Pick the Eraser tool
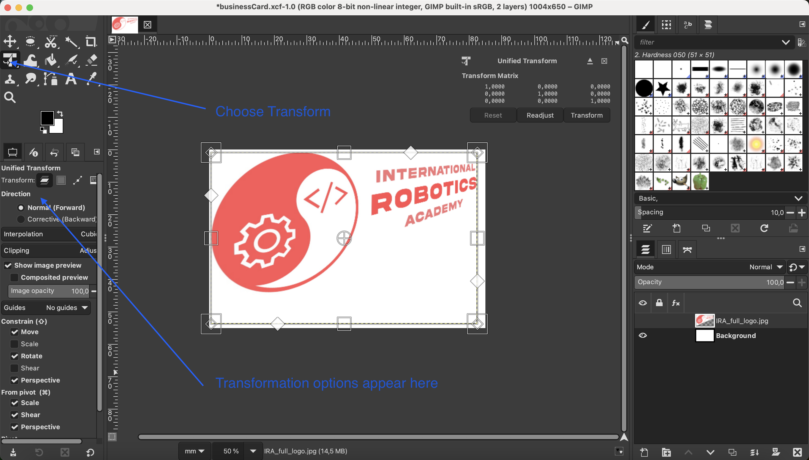Image resolution: width=809 pixels, height=460 pixels. [x=92, y=60]
